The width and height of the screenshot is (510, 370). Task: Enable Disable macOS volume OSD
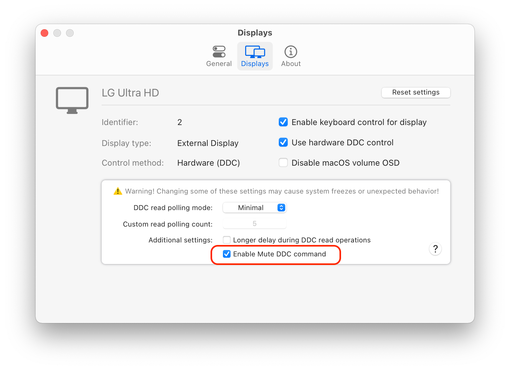(x=283, y=162)
